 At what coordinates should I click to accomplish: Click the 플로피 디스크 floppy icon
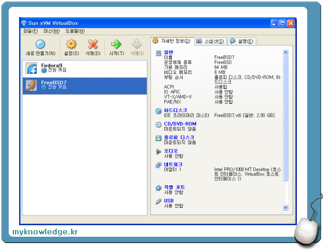point(159,138)
